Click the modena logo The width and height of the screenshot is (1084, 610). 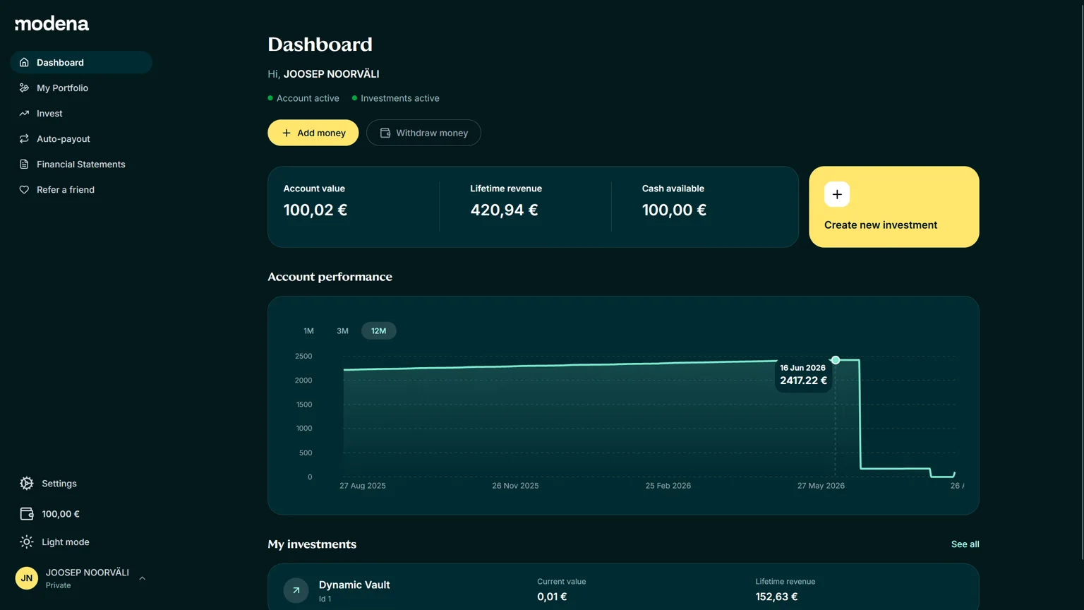coord(52,23)
